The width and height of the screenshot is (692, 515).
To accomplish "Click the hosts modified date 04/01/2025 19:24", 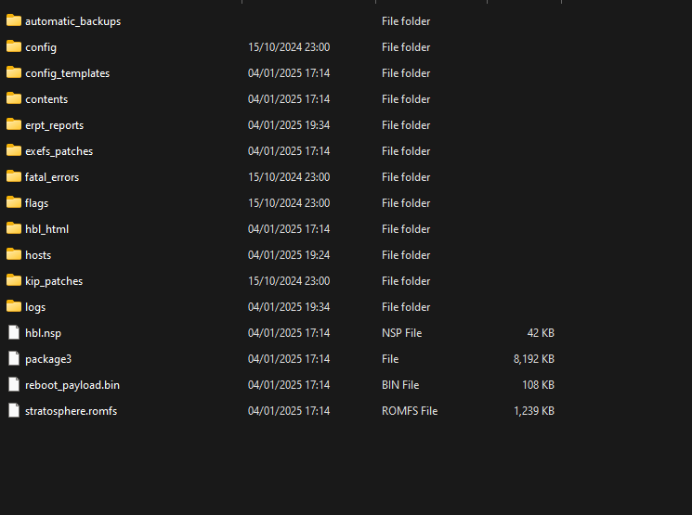I will click(x=289, y=255).
